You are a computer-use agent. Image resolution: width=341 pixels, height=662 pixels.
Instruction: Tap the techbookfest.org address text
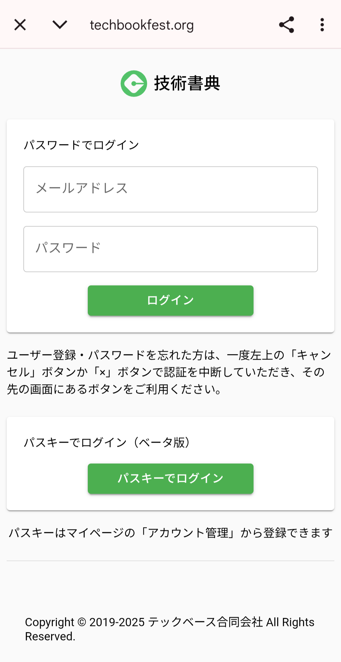(142, 25)
